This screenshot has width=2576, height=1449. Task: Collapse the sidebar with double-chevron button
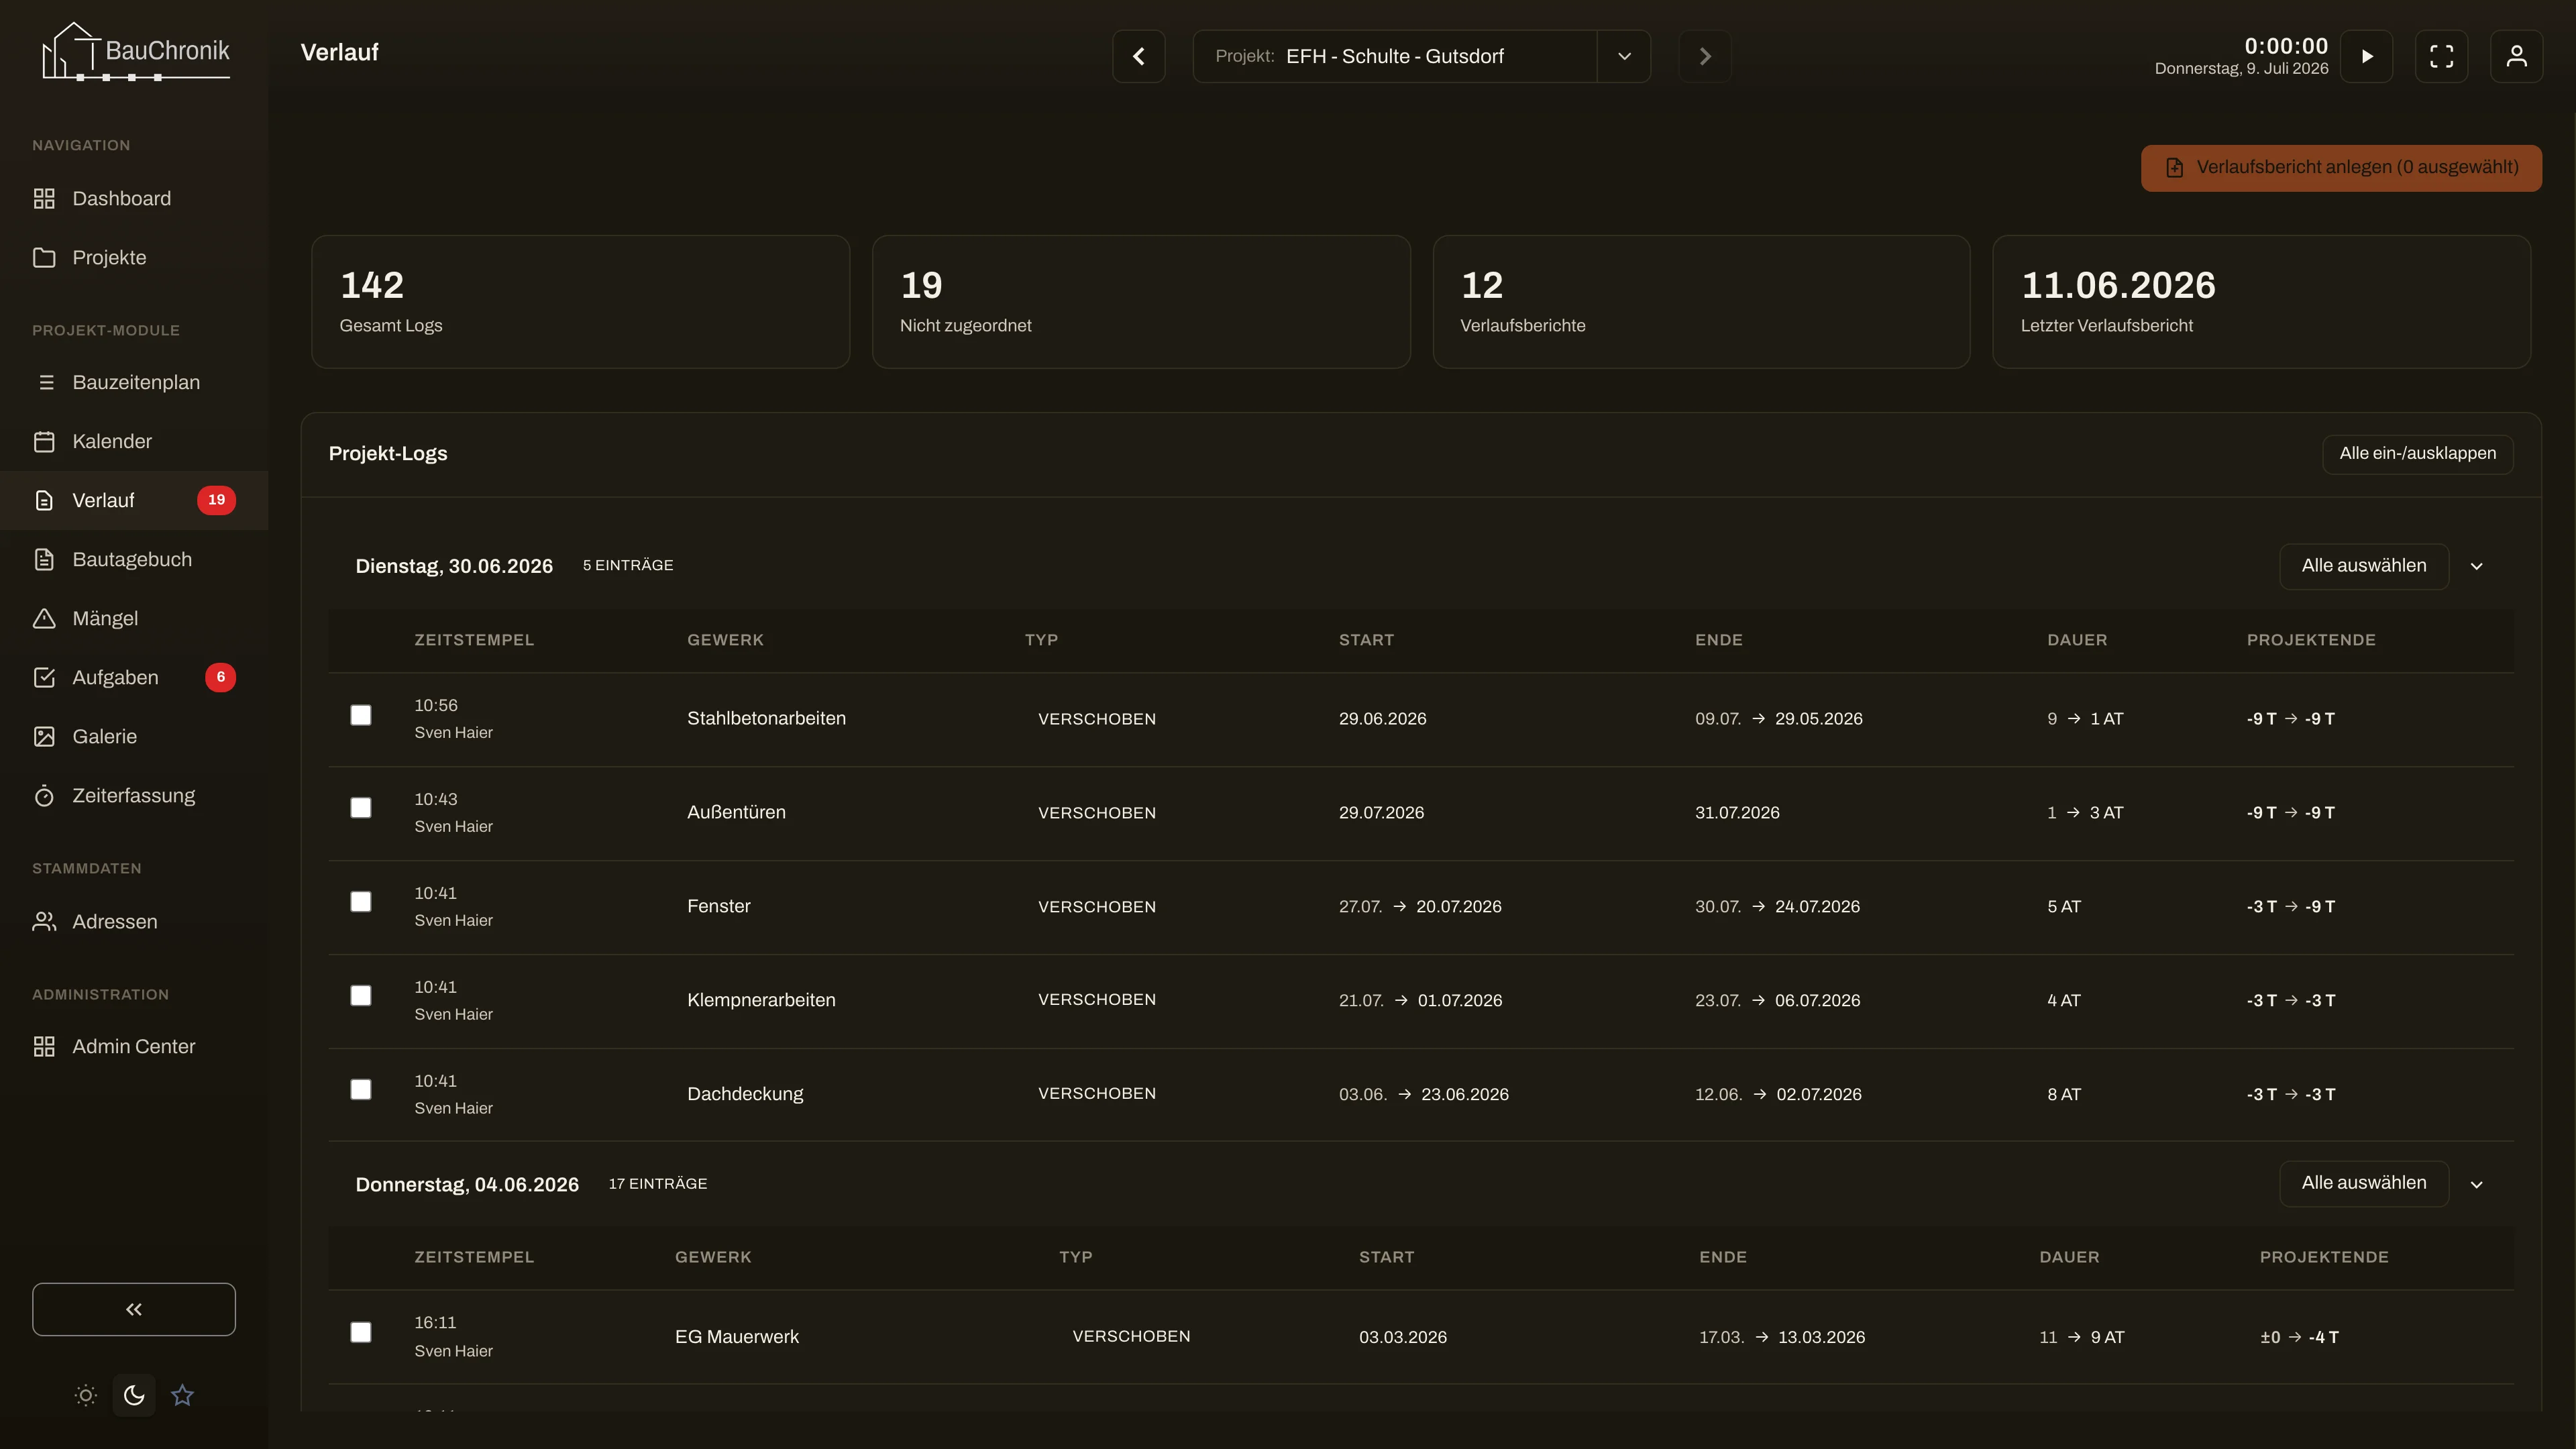click(x=134, y=1309)
